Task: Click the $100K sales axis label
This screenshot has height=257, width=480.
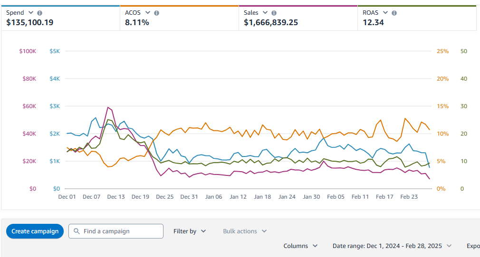Action: 28,51
